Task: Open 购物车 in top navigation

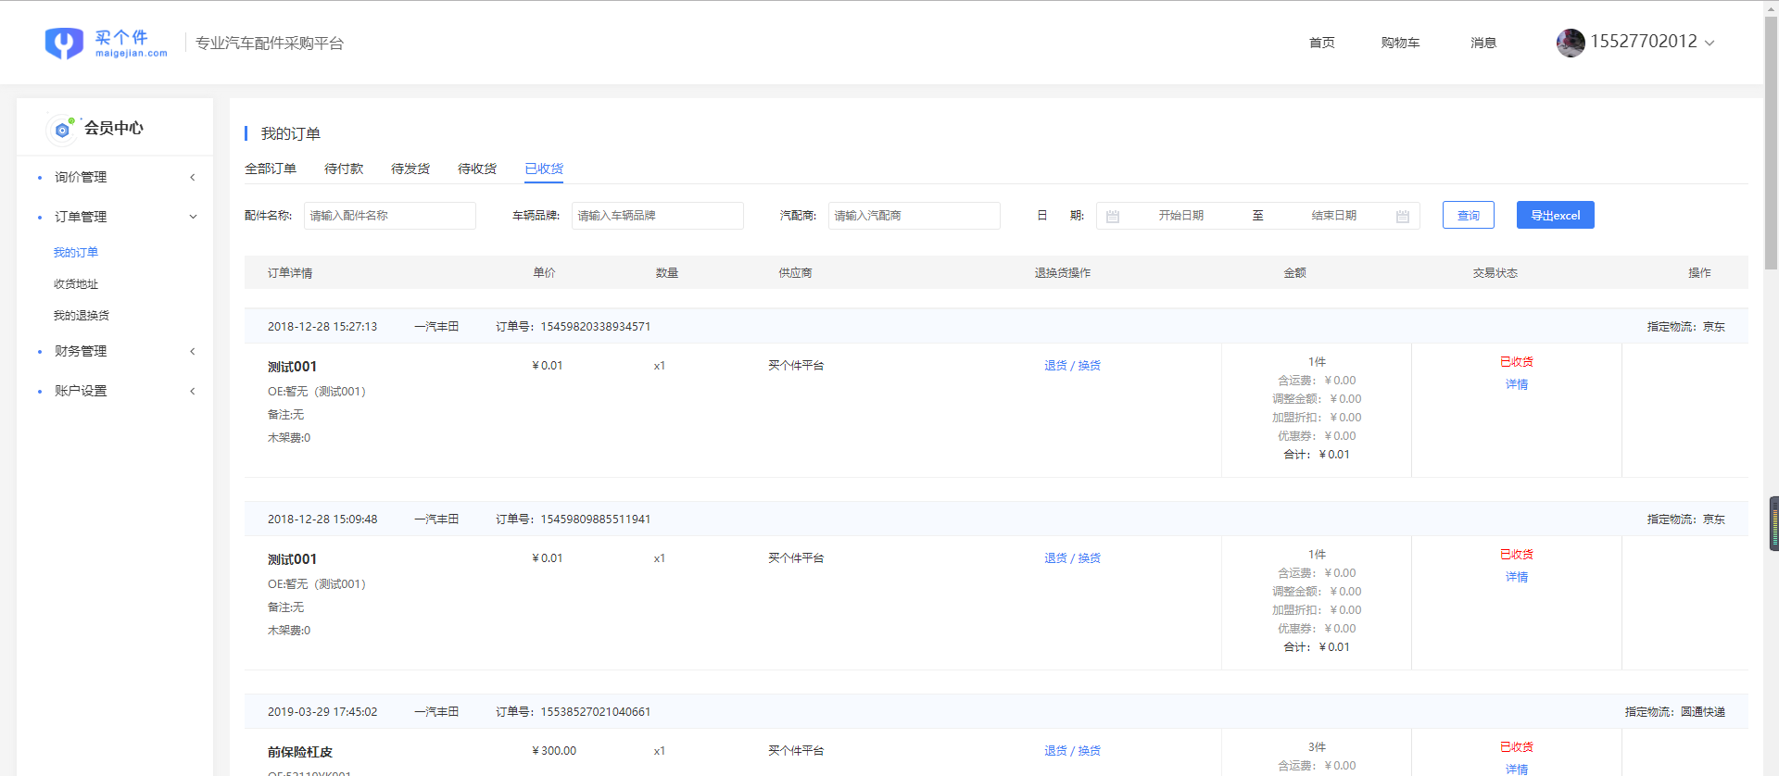Action: (x=1400, y=43)
